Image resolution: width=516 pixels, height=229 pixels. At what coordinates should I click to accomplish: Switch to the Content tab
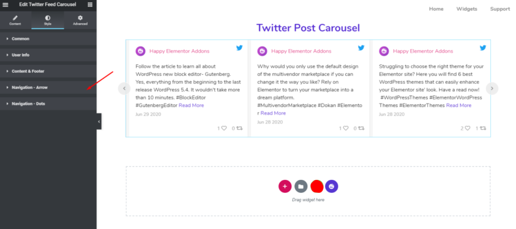tap(15, 20)
